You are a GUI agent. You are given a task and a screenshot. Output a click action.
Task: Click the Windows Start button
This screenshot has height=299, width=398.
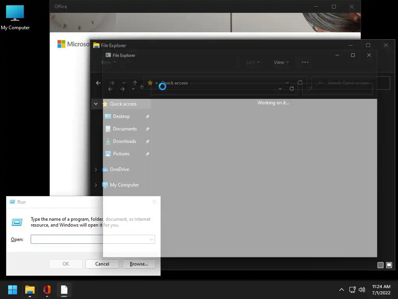pyautogui.click(x=12, y=290)
